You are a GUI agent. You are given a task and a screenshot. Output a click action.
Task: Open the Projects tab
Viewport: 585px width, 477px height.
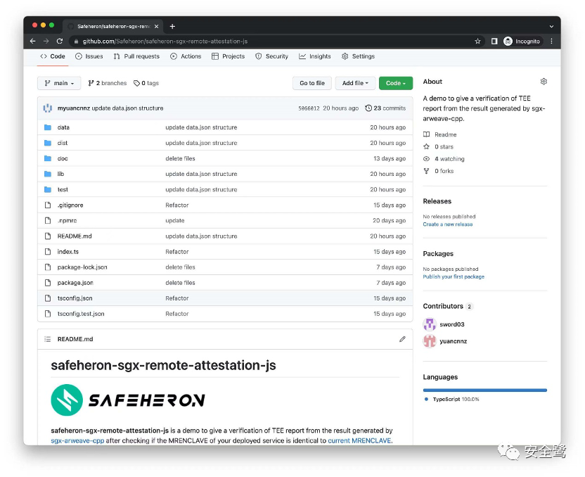pyautogui.click(x=229, y=56)
